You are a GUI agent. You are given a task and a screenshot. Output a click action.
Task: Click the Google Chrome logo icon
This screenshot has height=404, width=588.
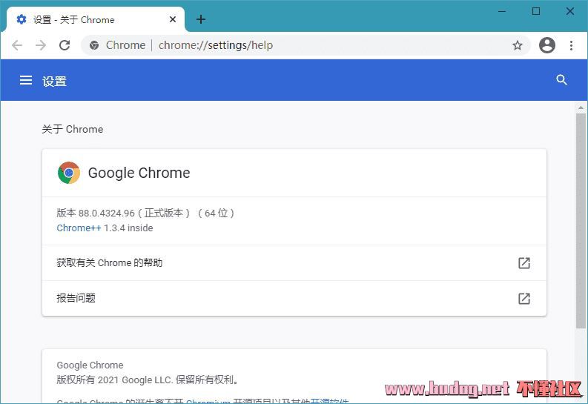69,173
